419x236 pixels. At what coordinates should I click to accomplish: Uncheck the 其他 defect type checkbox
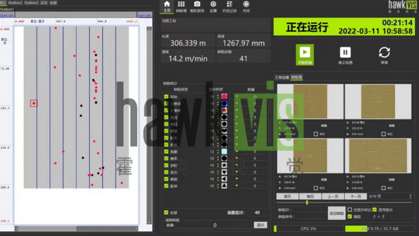(x=166, y=96)
